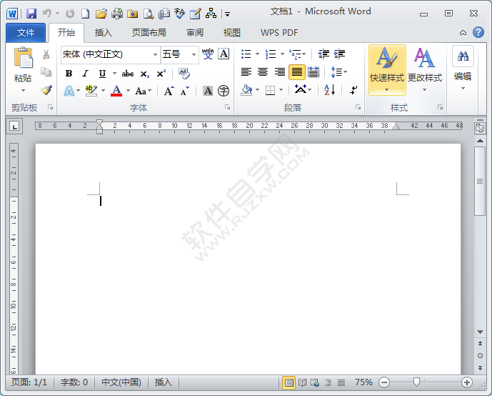The image size is (492, 396).
Task: Click 中文(中国) language in status bar
Action: [121, 382]
